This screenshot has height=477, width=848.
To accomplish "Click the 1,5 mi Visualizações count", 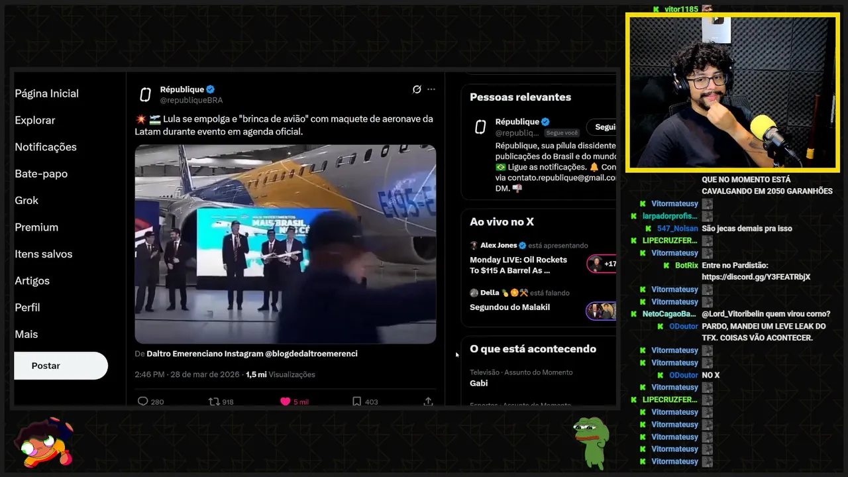I will [x=280, y=374].
